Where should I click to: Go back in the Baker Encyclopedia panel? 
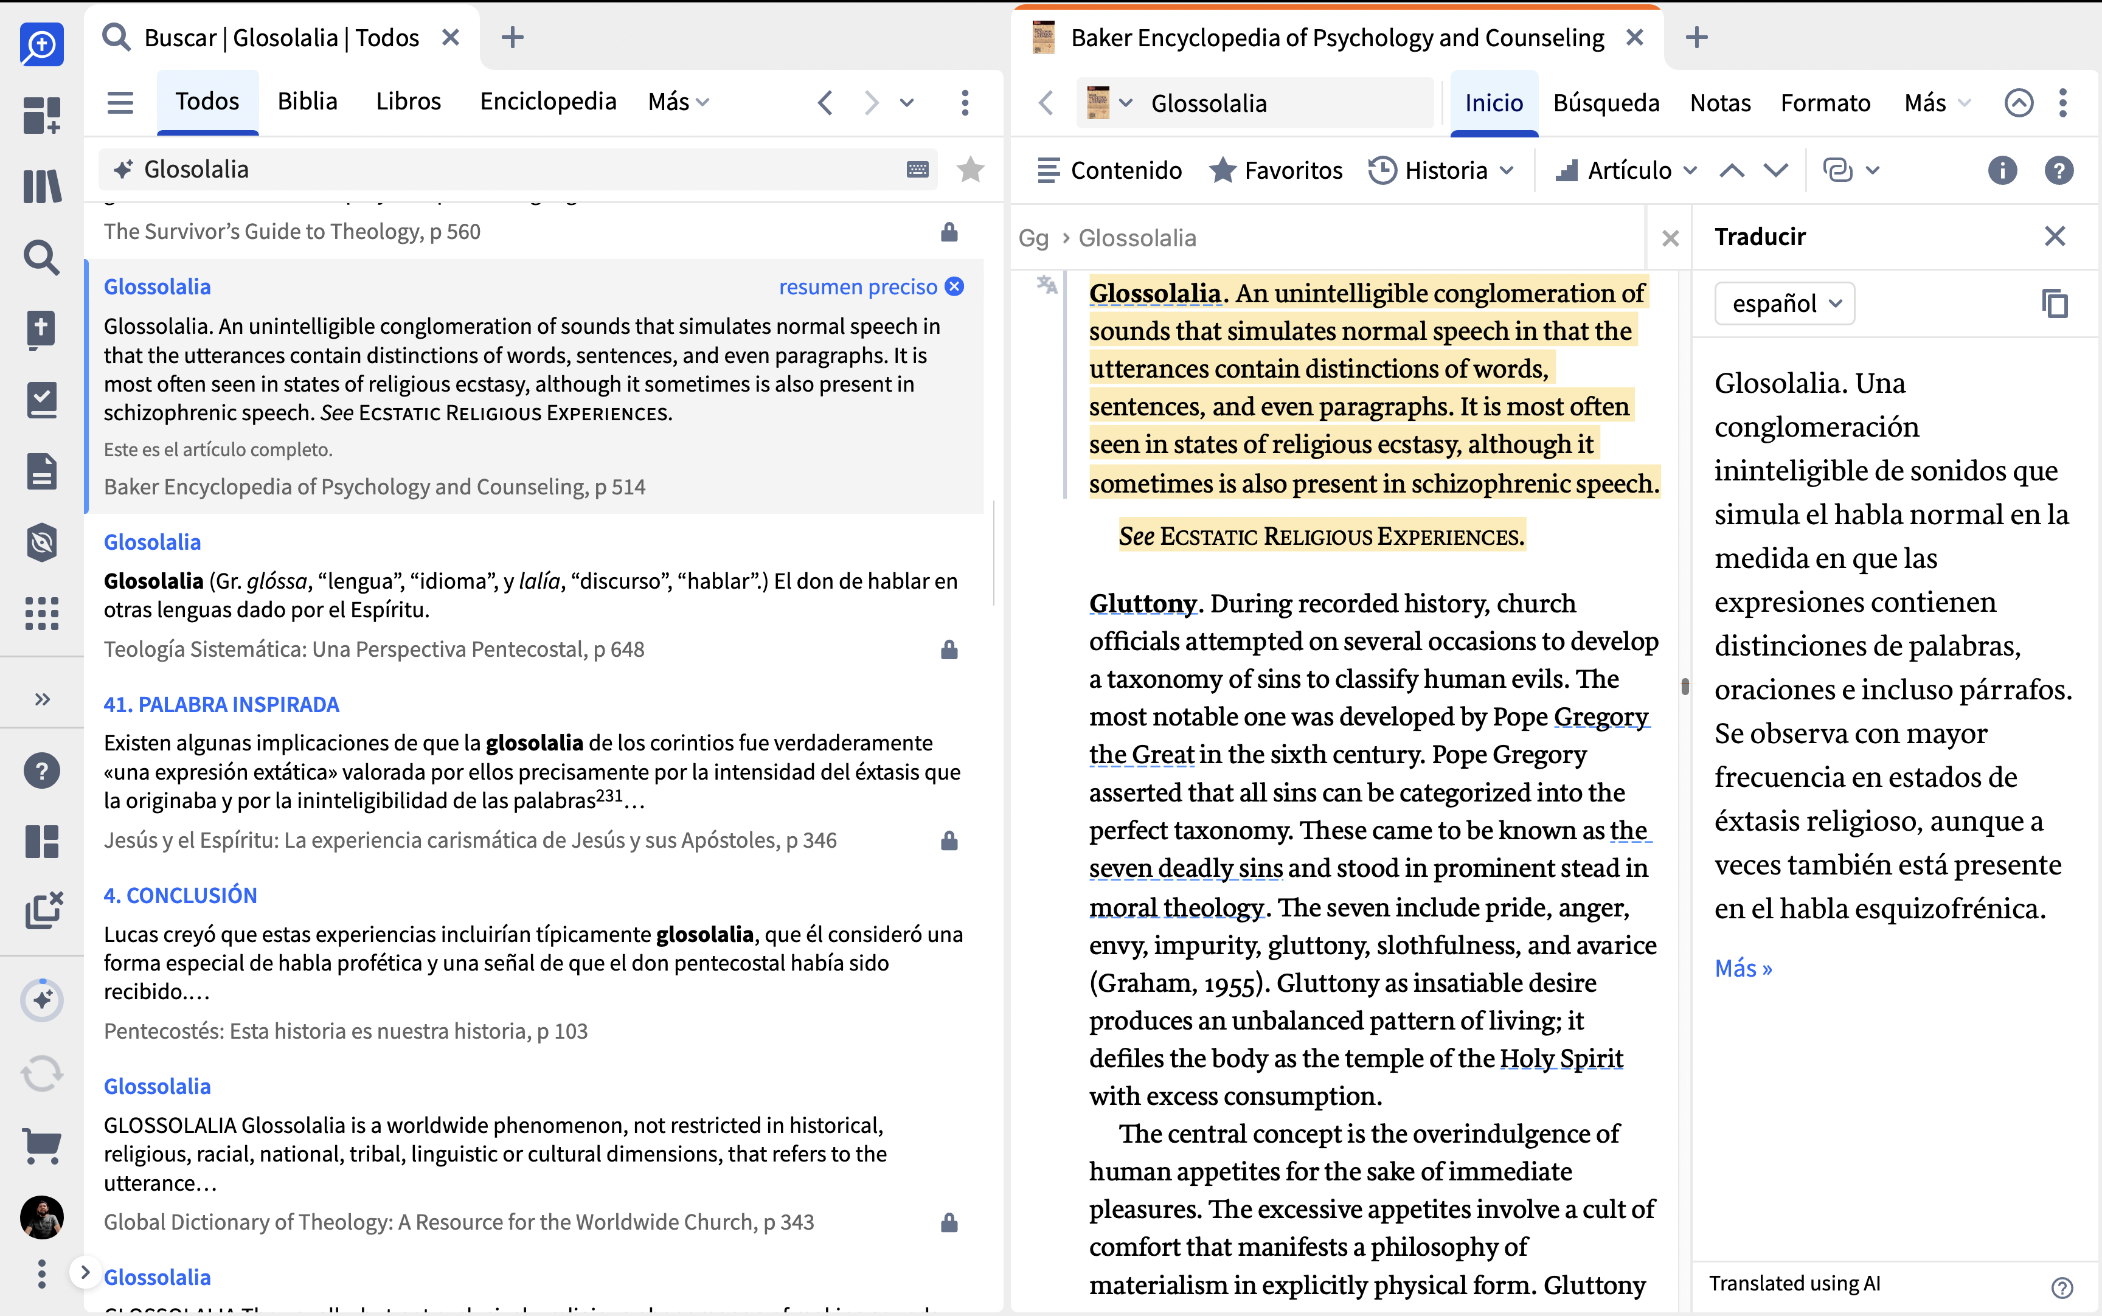1046,103
